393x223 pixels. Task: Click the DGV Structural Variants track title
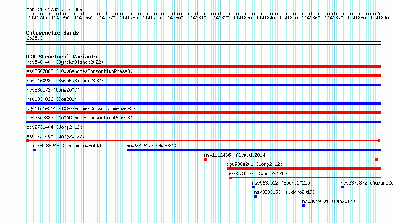tap(62, 57)
